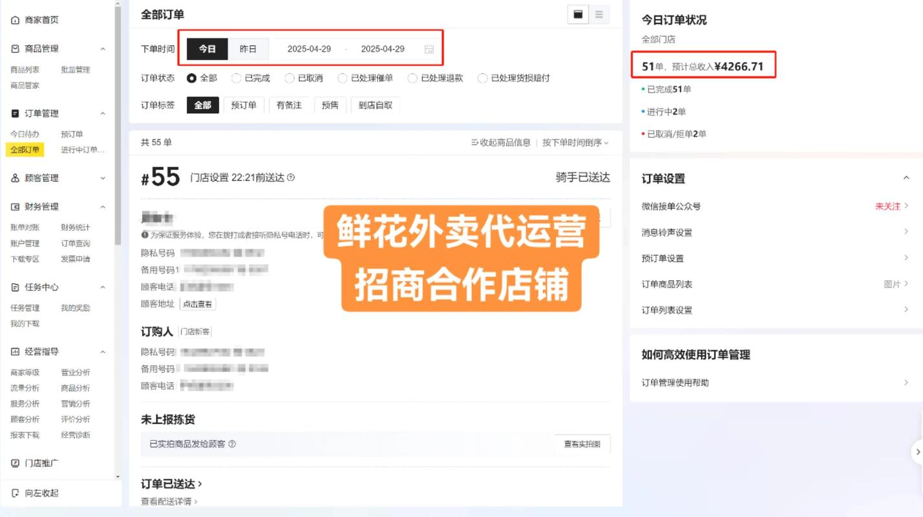The height and width of the screenshot is (517, 923).
Task: Select 已处理退款 order status radio
Action: point(412,78)
